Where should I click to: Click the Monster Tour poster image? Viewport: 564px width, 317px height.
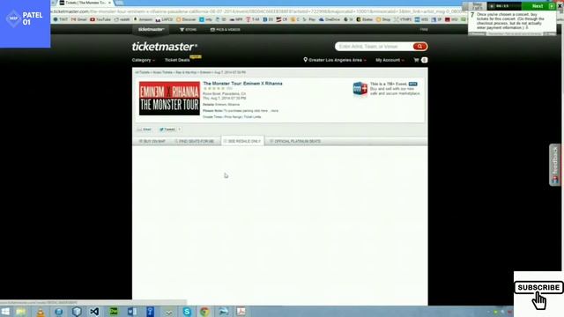(169, 99)
